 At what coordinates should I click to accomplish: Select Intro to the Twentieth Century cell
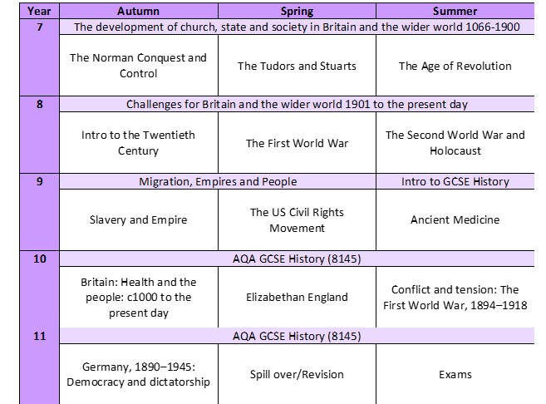[x=138, y=143]
